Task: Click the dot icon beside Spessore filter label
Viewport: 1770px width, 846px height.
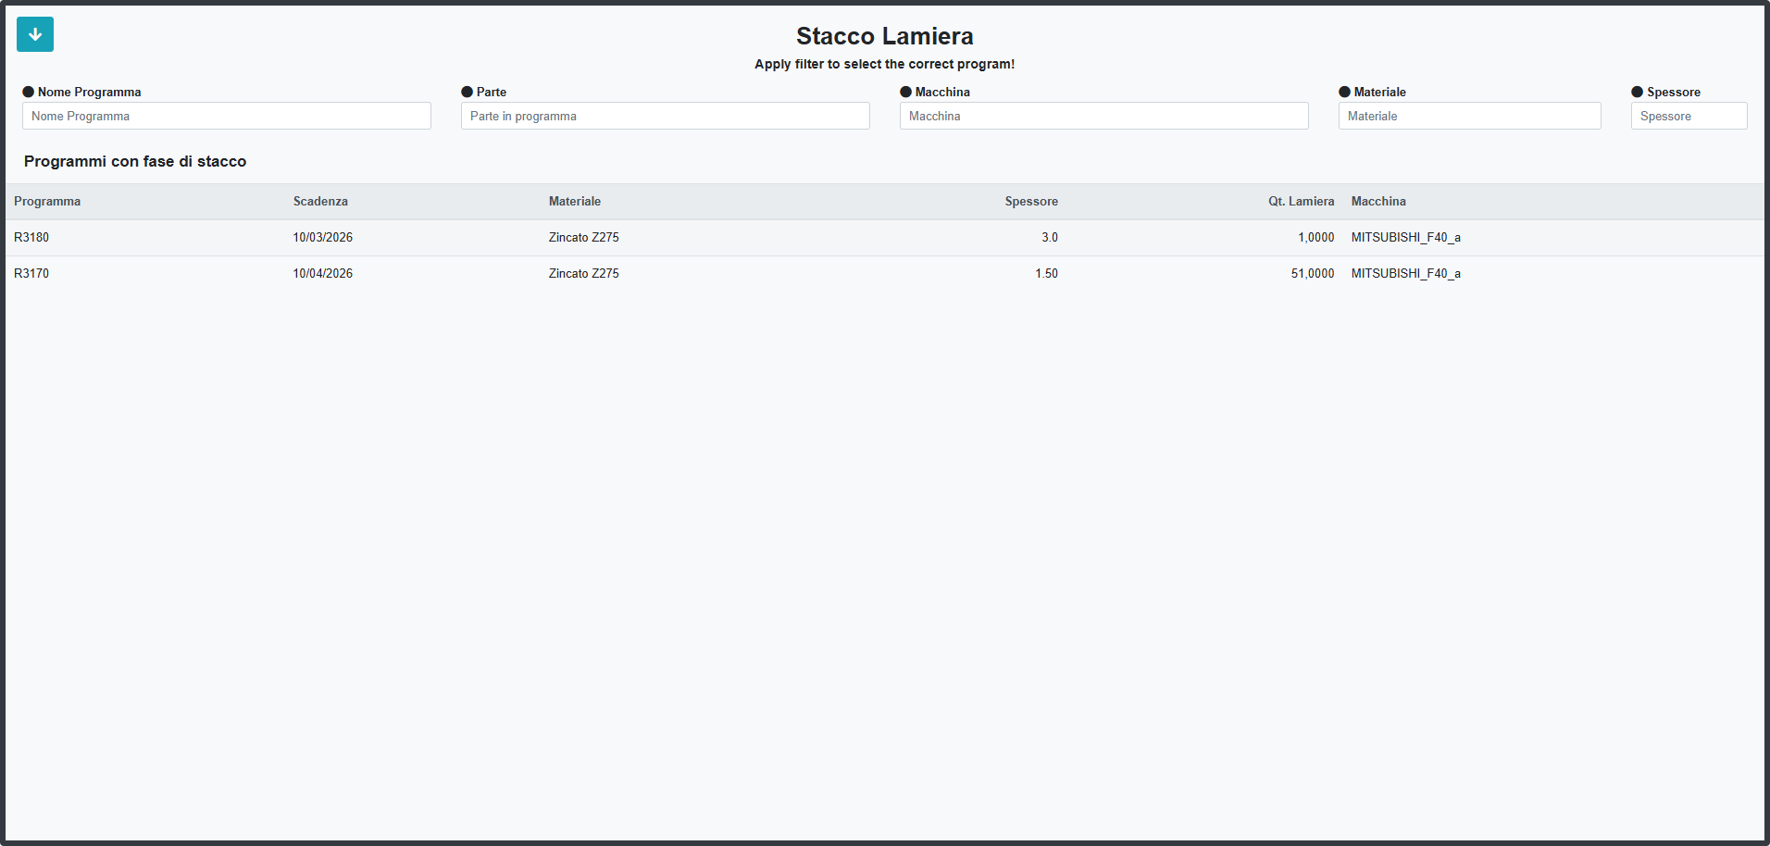Action: [1638, 92]
